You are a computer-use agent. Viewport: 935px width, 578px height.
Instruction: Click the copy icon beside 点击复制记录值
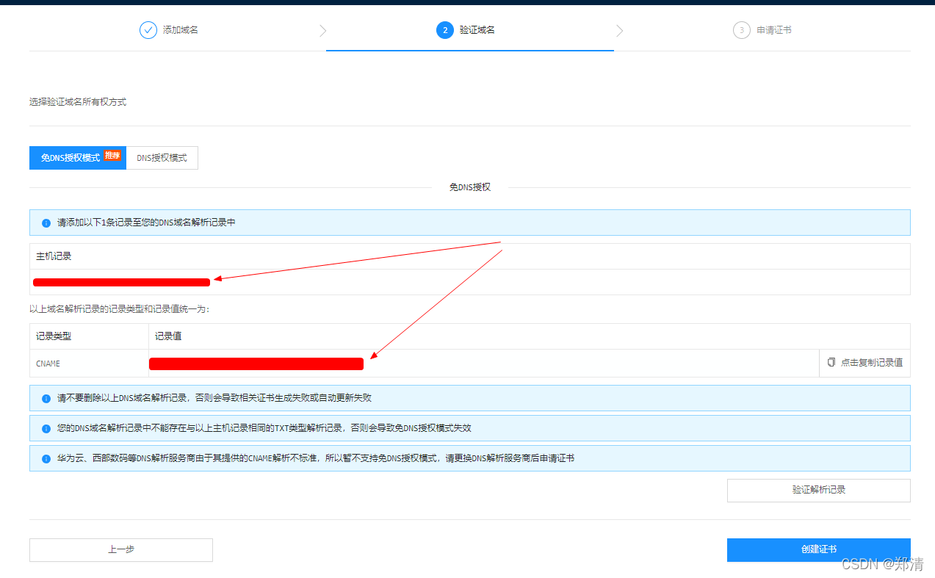coord(831,363)
